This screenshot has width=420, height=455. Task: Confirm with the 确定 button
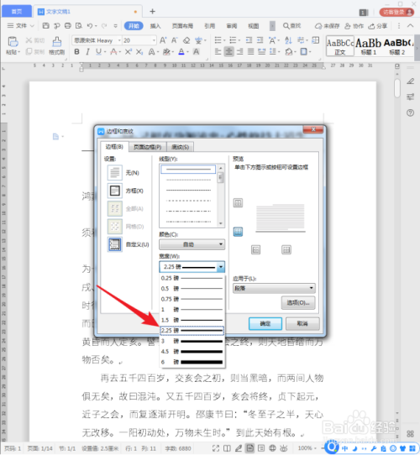coord(265,323)
